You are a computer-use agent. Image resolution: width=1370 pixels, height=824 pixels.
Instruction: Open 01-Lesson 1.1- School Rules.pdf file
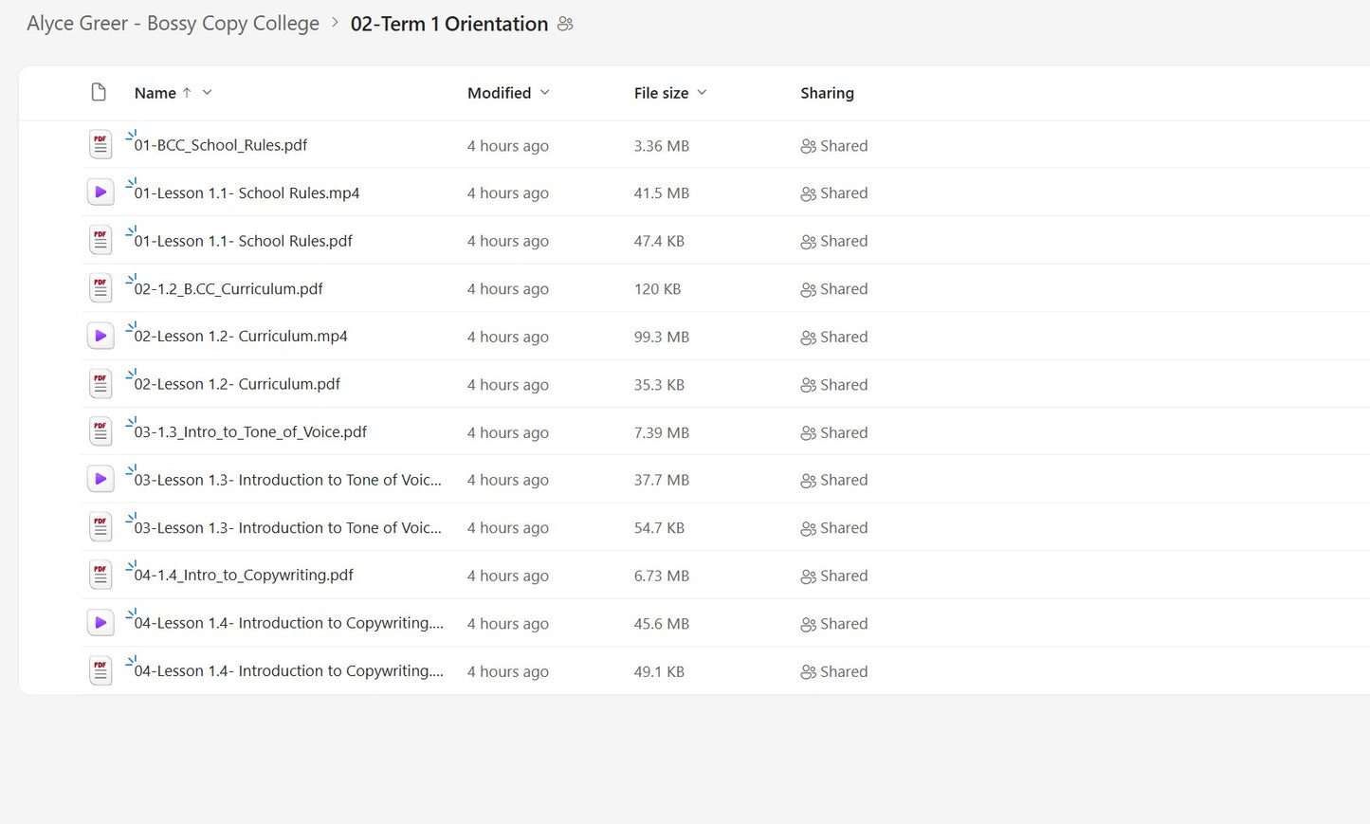coord(243,241)
